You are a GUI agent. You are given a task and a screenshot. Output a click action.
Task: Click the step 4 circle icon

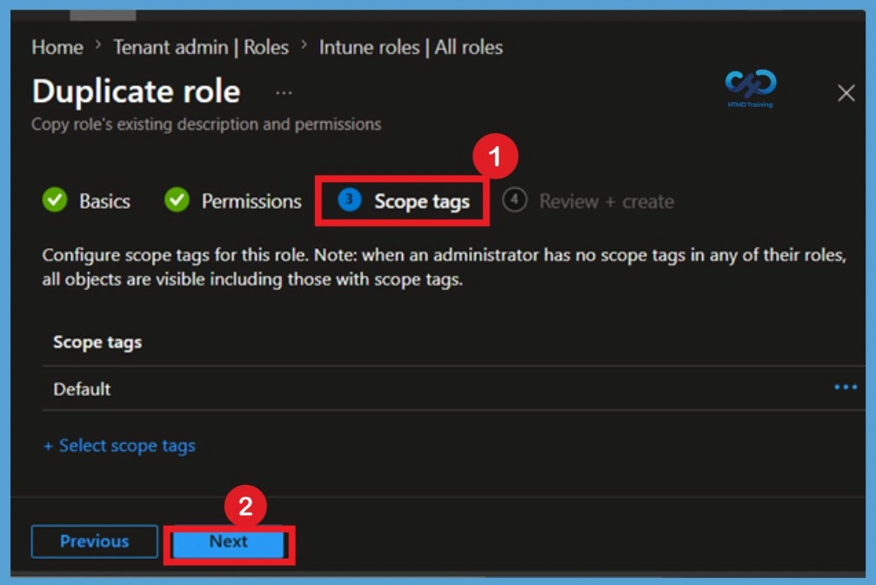point(514,199)
